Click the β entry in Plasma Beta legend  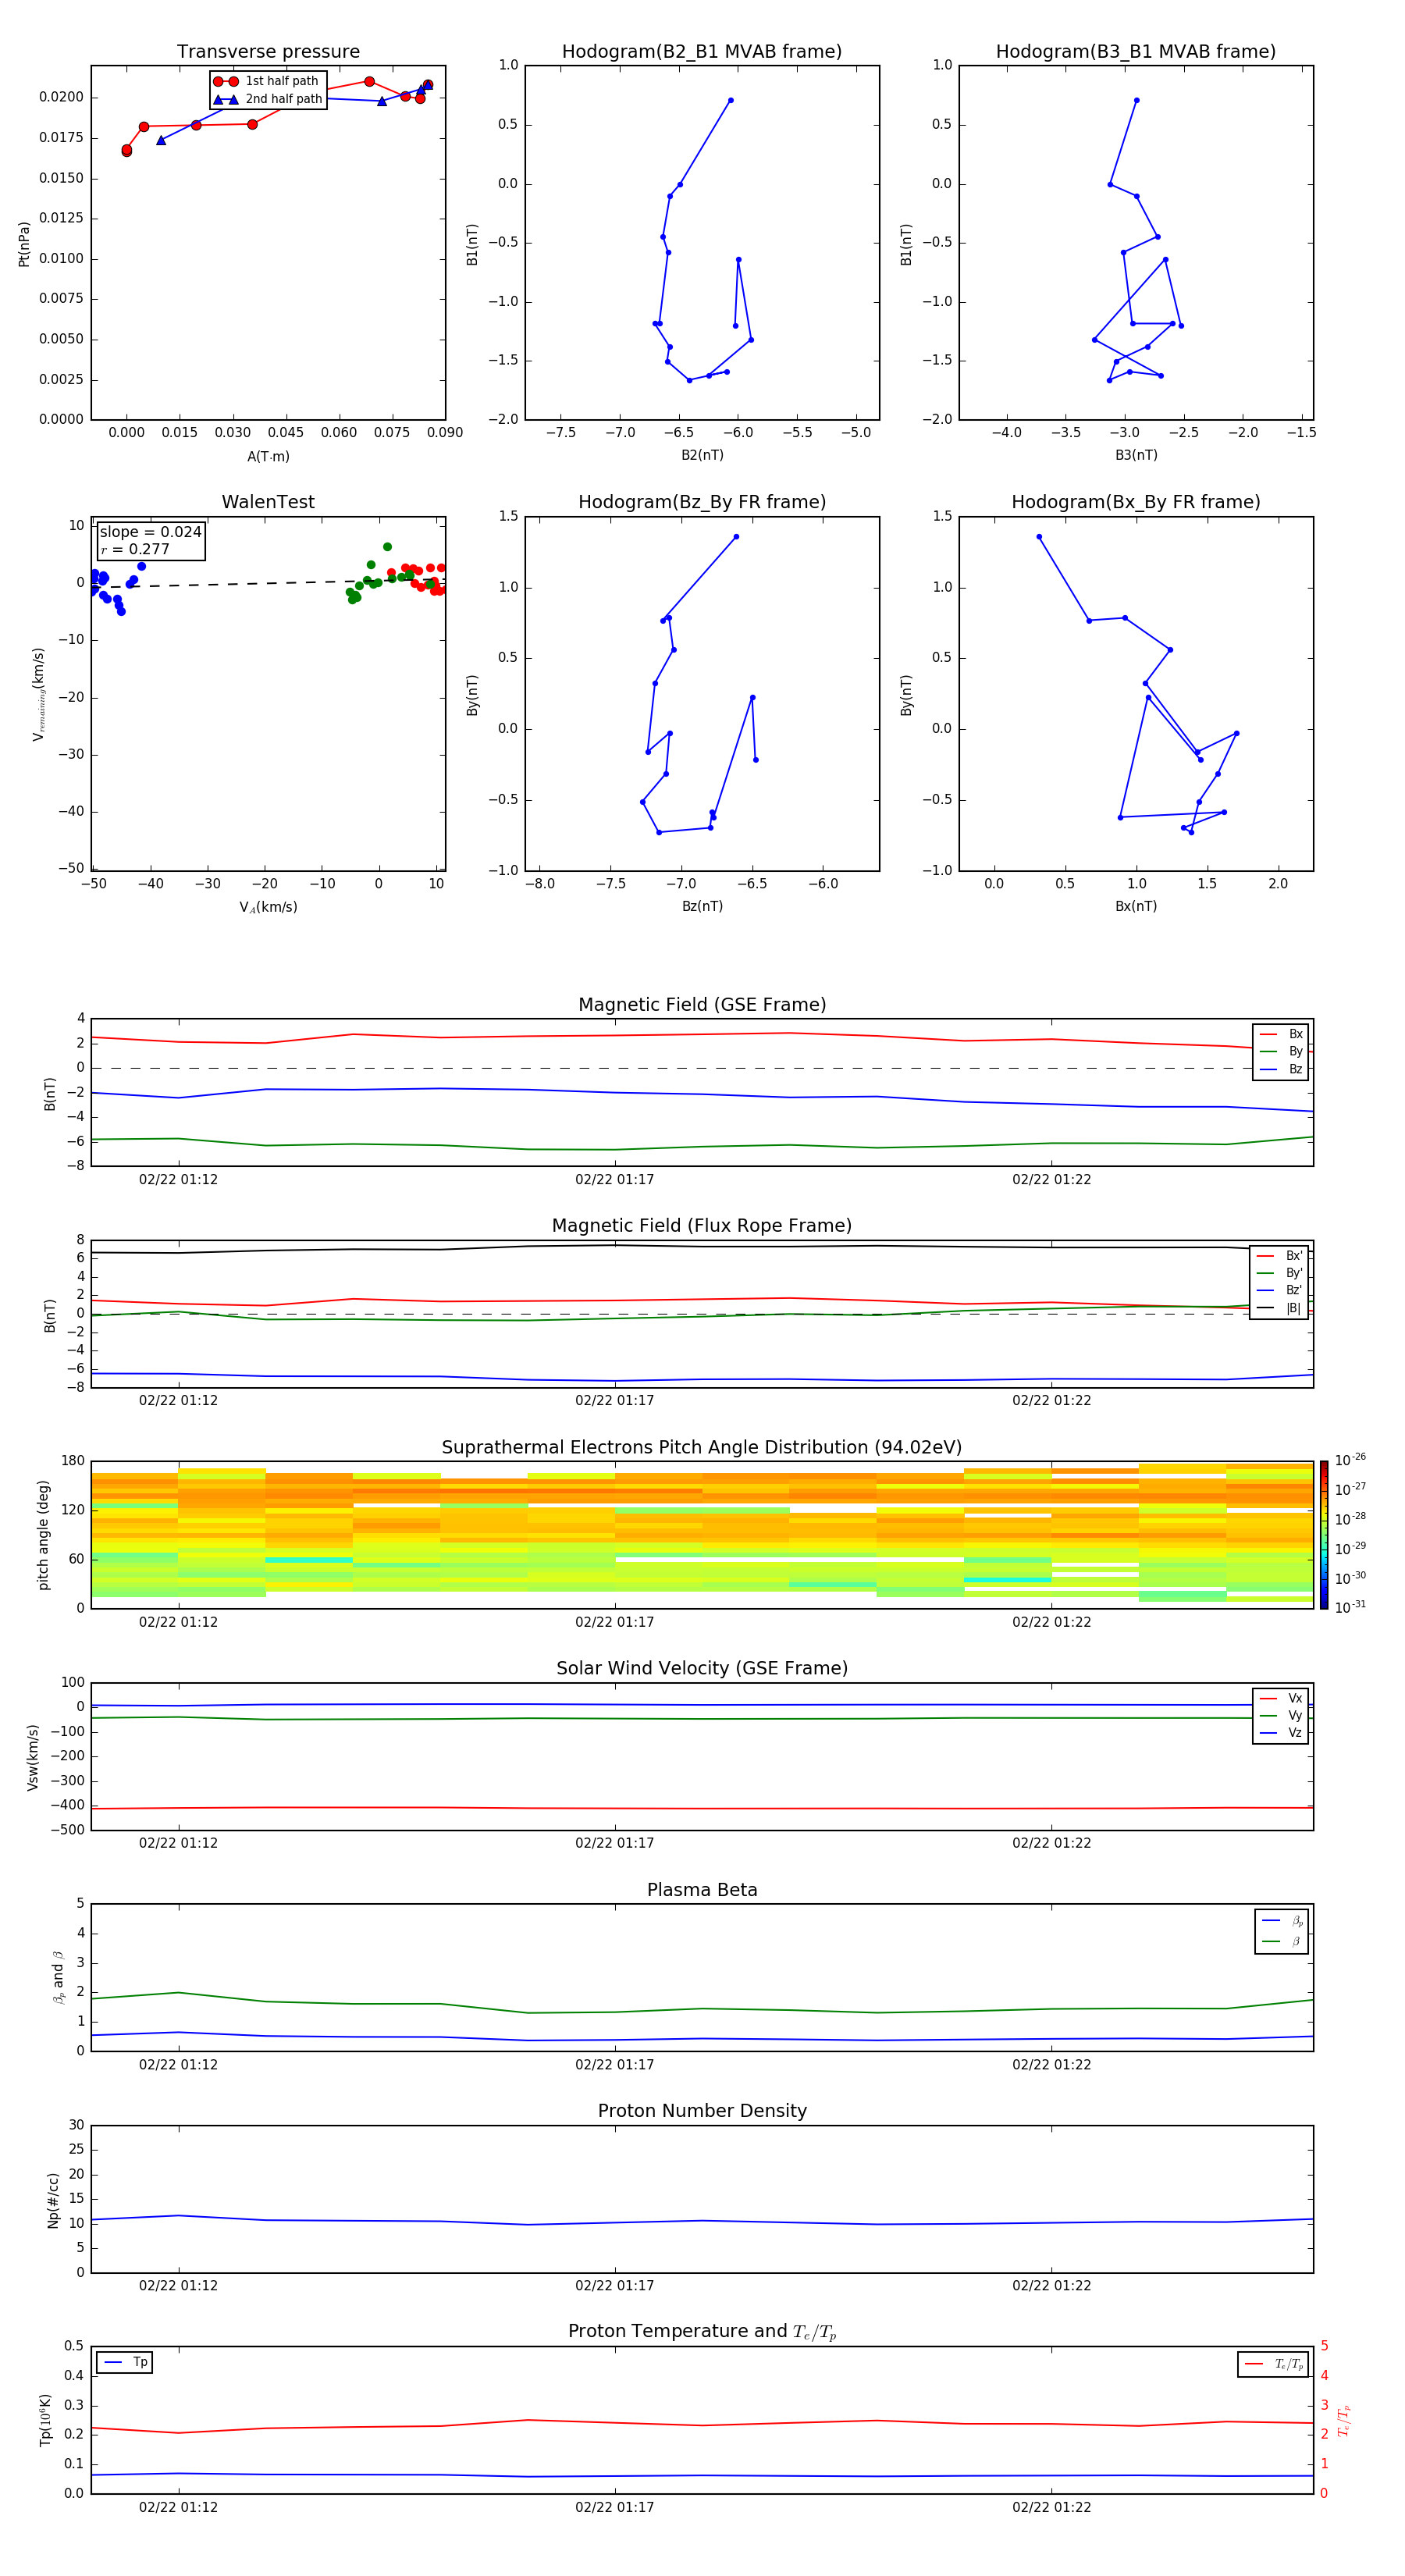[x=1282, y=1941]
